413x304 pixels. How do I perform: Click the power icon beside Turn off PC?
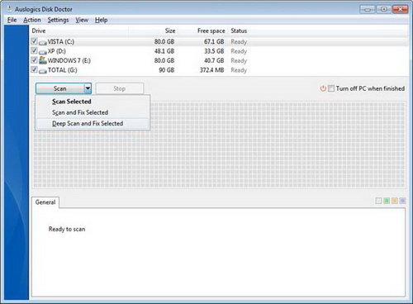(323, 88)
